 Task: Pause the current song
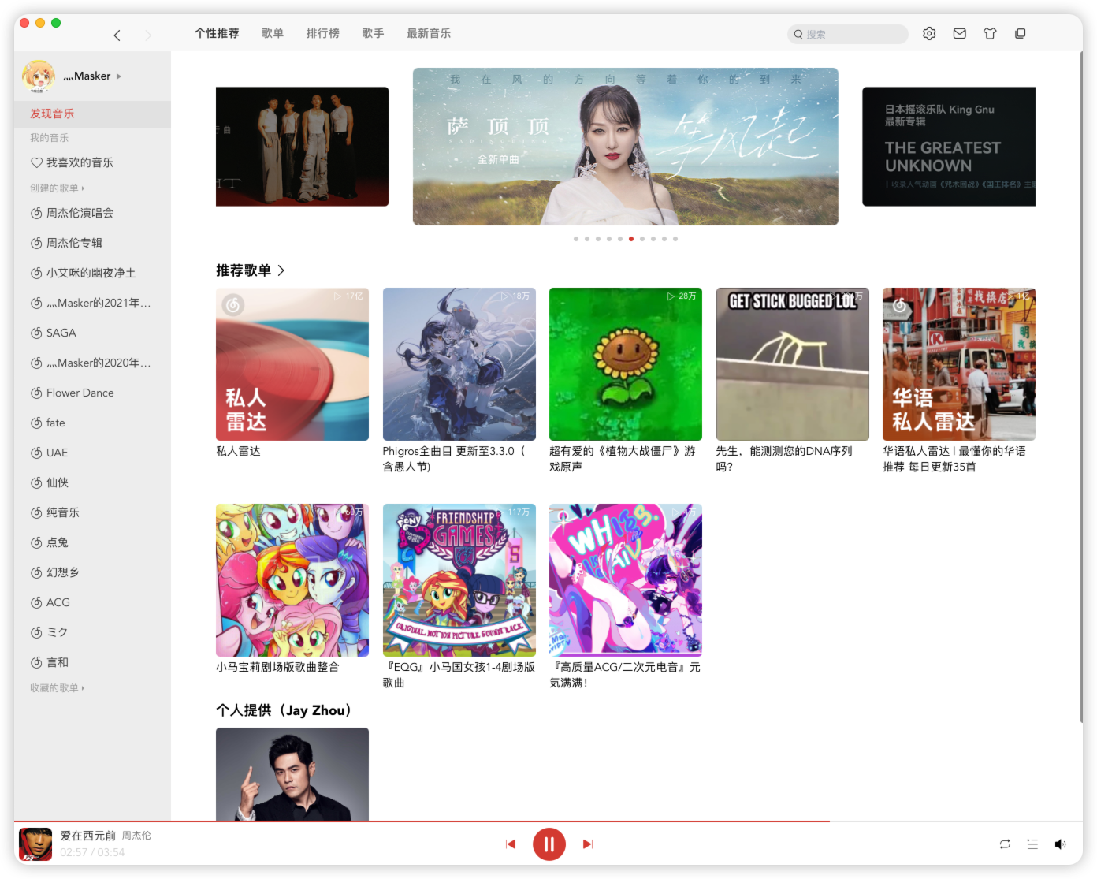[x=549, y=844]
